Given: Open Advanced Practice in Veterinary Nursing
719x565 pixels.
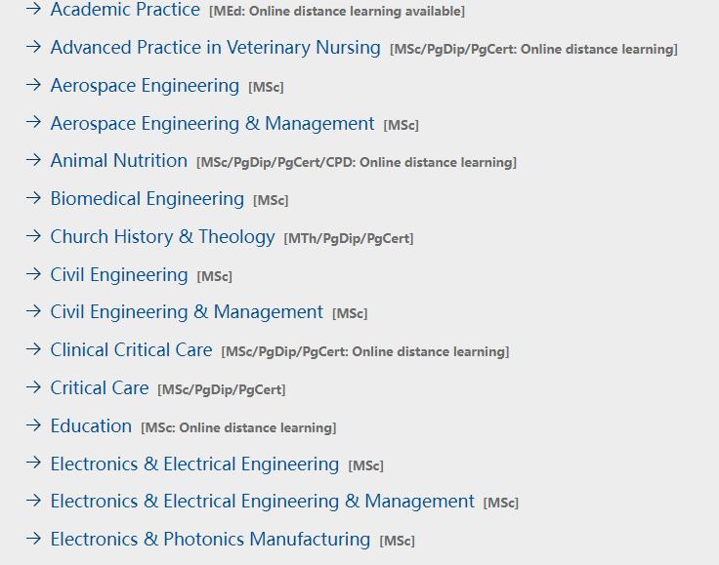Looking at the screenshot, I should [216, 48].
